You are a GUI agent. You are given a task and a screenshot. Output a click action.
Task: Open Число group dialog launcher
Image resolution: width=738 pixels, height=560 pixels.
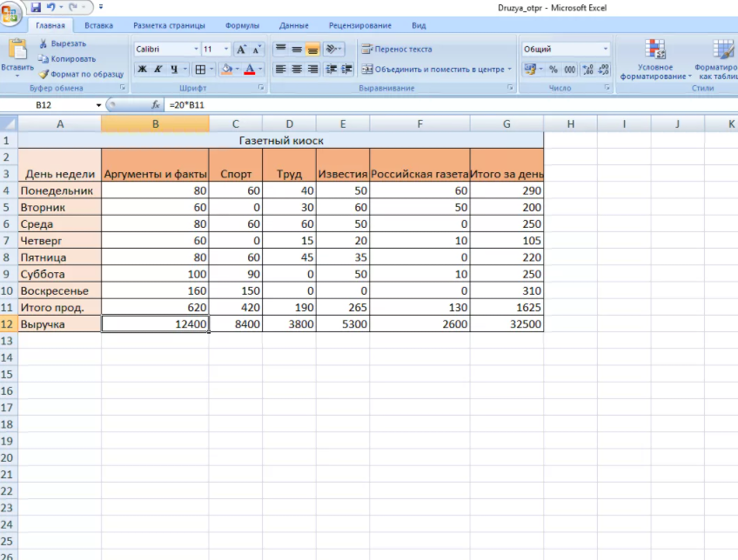coord(607,88)
